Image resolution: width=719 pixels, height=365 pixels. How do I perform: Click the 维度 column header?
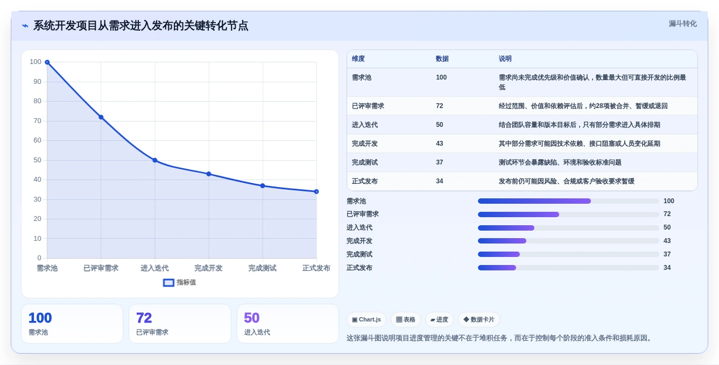358,59
